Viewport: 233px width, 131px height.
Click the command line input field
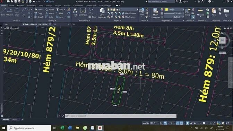click(x=122, y=116)
